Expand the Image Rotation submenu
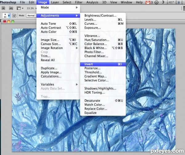Image resolution: width=185 pixels, height=155 pixels. click(x=58, y=48)
